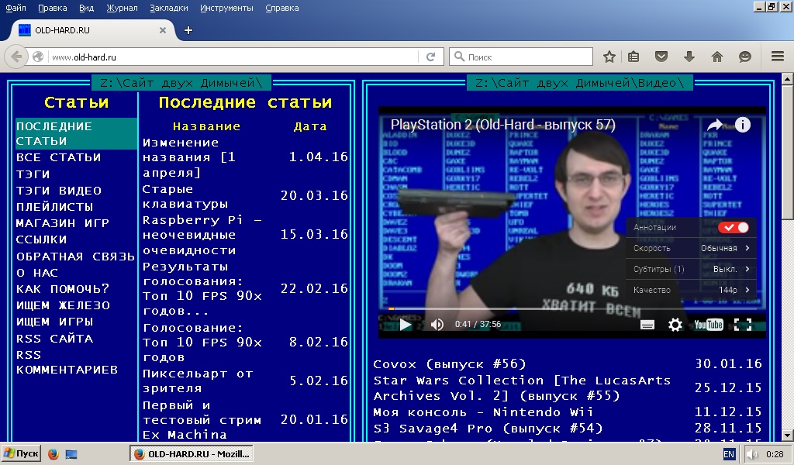Open the Закладки menu
The width and height of the screenshot is (794, 465).
[x=168, y=8]
